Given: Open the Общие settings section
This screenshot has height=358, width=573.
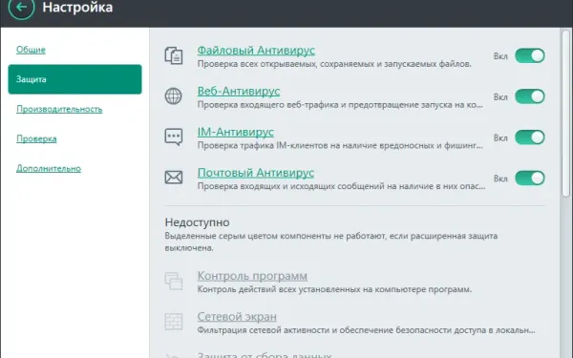Looking at the screenshot, I should (31, 50).
